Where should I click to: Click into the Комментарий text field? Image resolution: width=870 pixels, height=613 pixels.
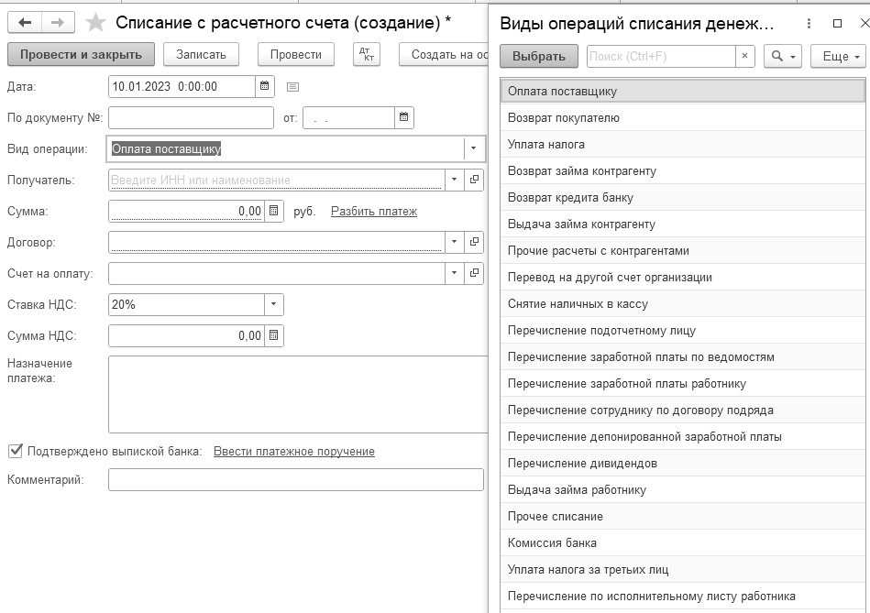pos(295,480)
